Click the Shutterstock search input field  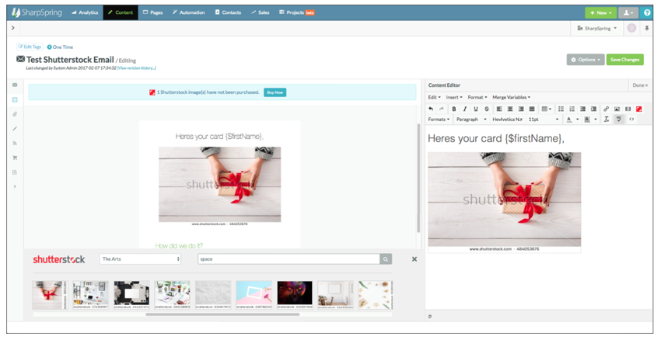[288, 259]
